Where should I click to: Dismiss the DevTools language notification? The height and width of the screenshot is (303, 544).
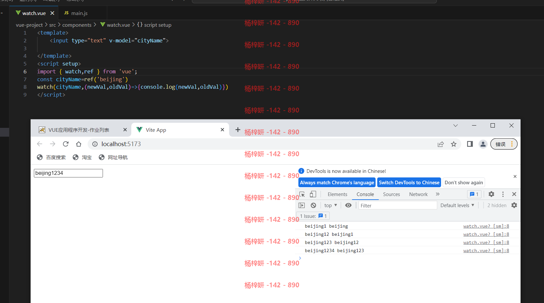pyautogui.click(x=515, y=176)
